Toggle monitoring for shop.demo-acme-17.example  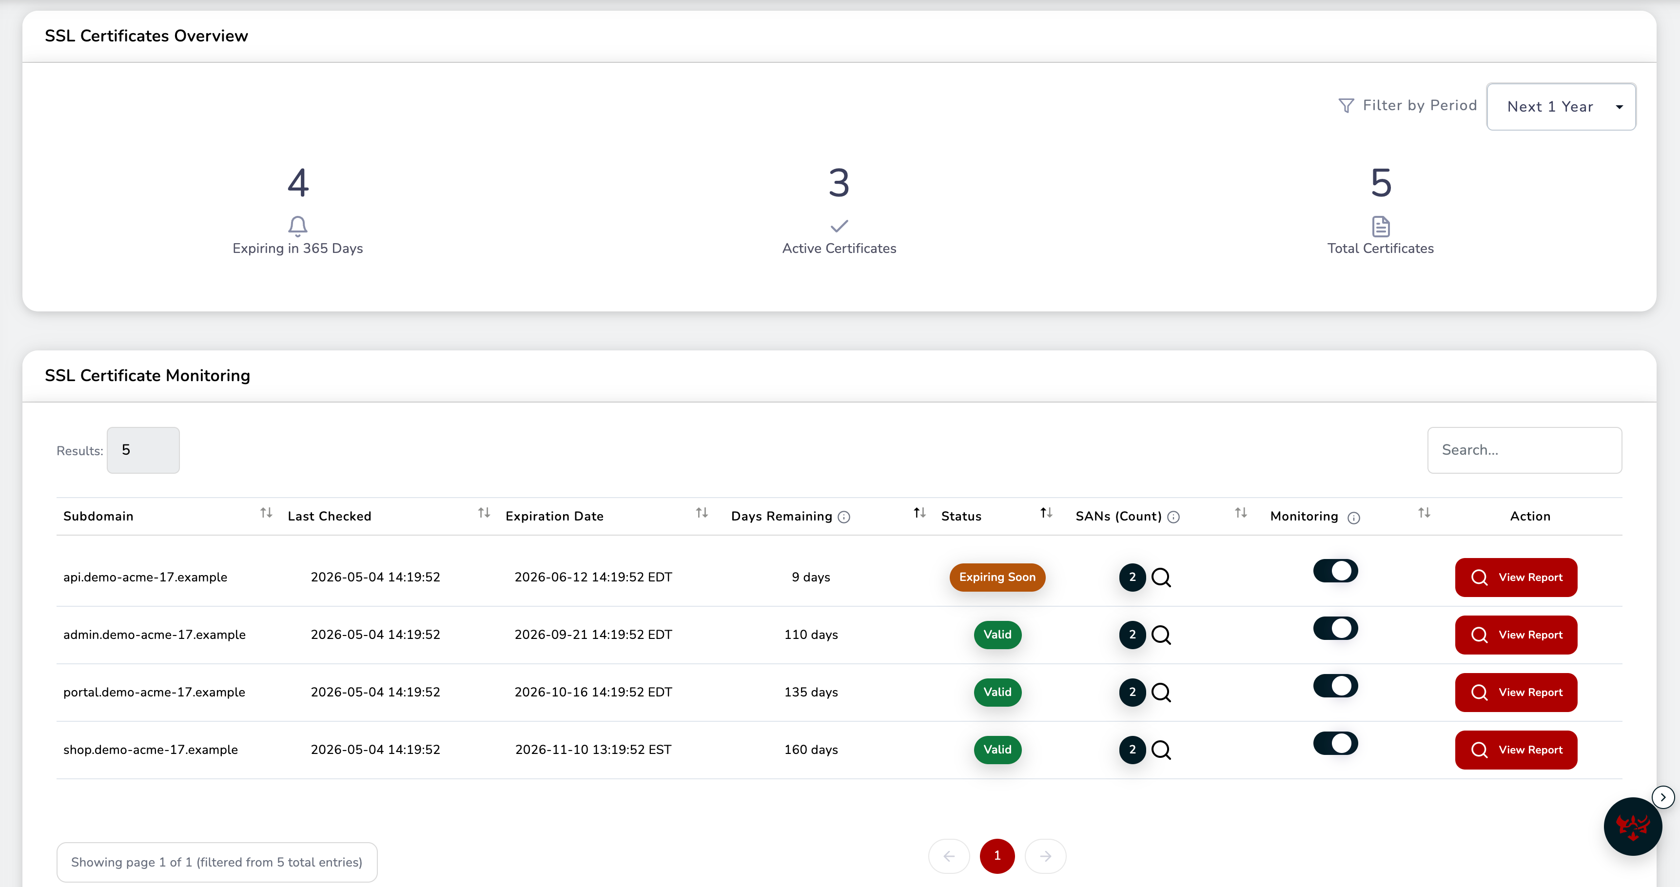point(1336,743)
